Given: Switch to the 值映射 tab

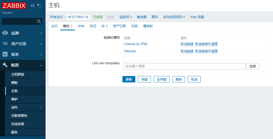Looking at the screenshot, I should point(148,26).
